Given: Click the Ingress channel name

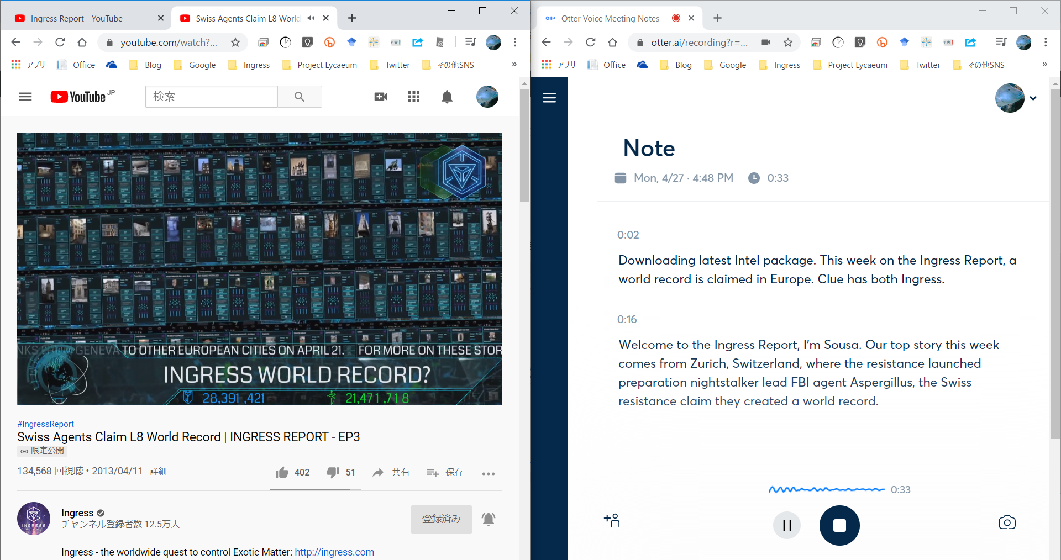Looking at the screenshot, I should (x=77, y=513).
